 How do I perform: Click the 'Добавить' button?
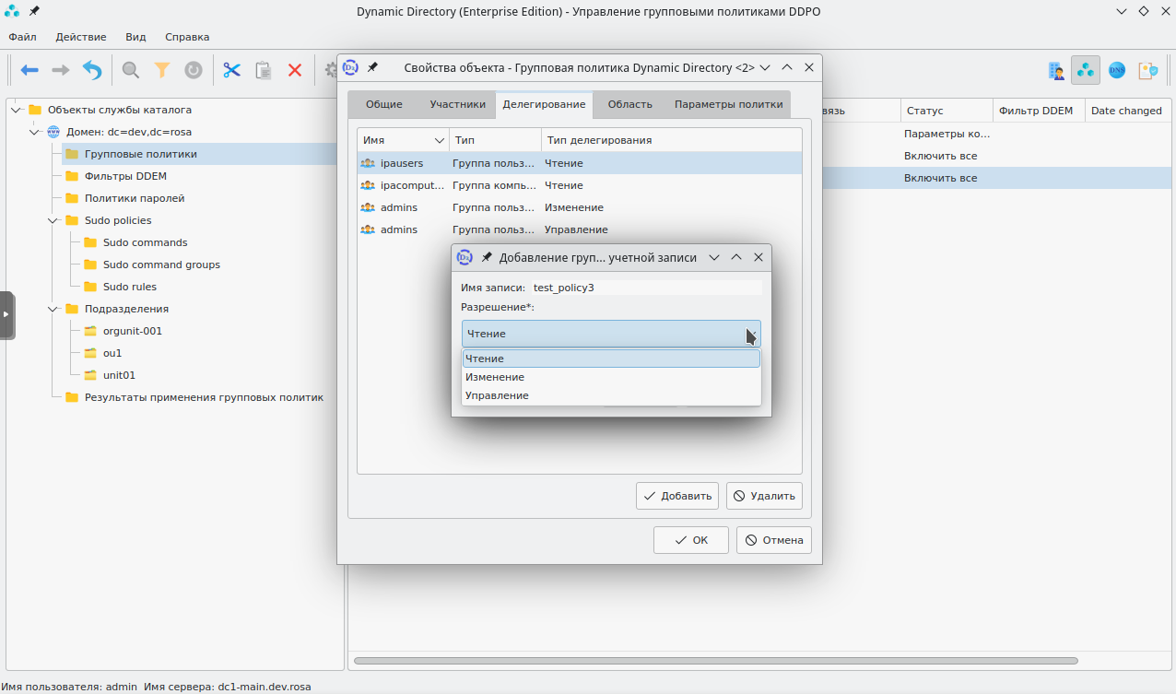pyautogui.click(x=676, y=496)
